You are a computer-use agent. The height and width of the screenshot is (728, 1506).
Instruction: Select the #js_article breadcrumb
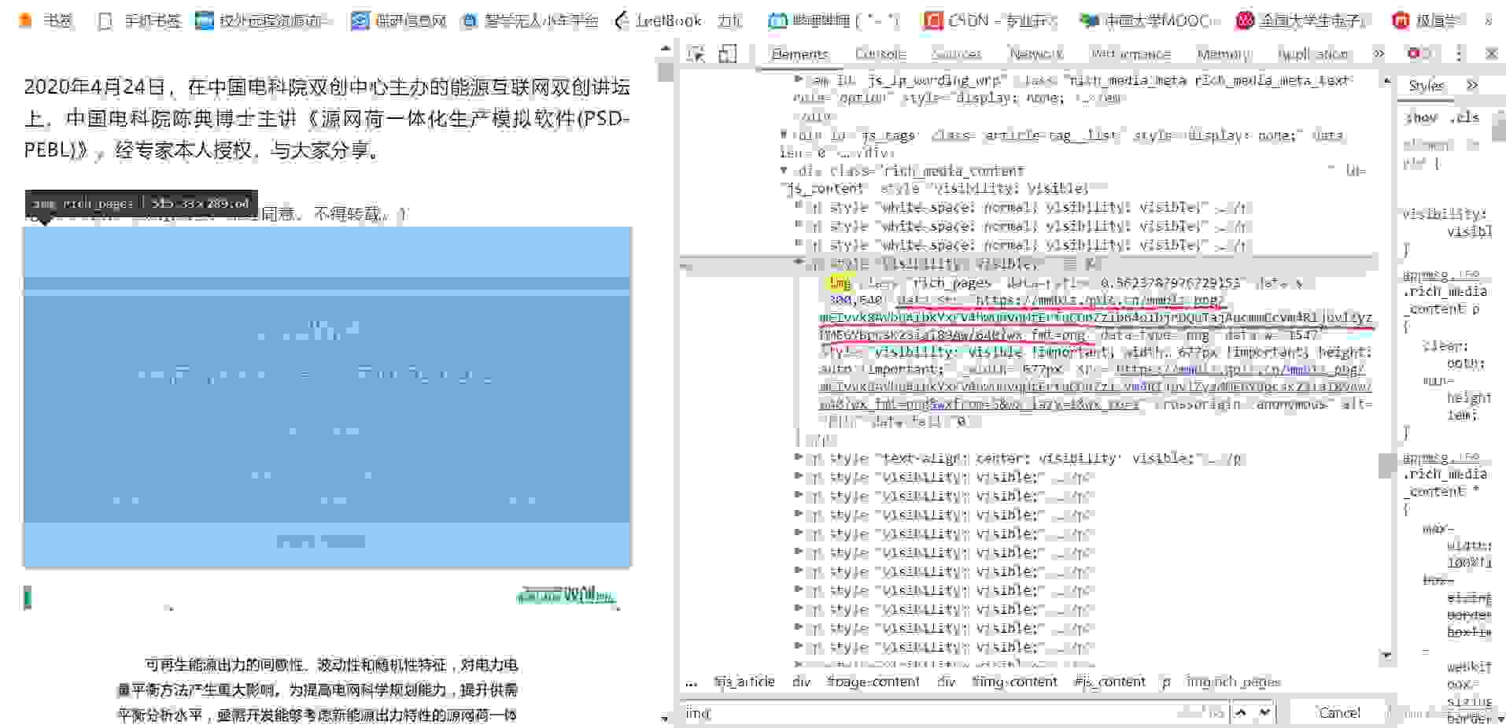pyautogui.click(x=744, y=682)
